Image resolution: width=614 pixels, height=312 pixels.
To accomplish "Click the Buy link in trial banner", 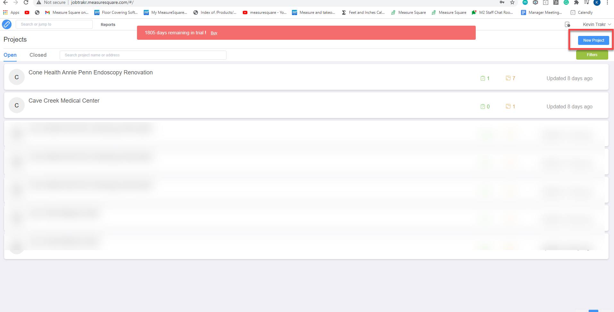I will coord(214,33).
